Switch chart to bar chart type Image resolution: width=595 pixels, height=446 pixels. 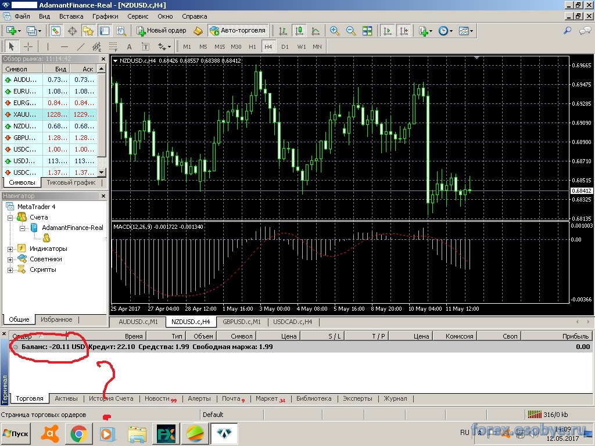point(283,31)
